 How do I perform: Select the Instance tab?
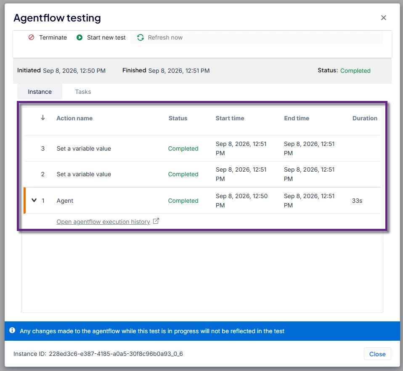[x=40, y=92]
